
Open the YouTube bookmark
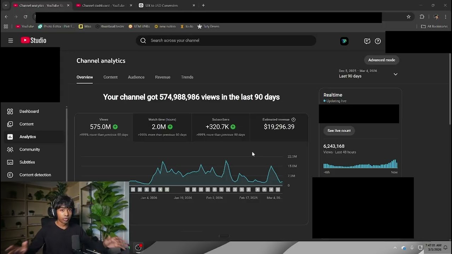click(25, 26)
